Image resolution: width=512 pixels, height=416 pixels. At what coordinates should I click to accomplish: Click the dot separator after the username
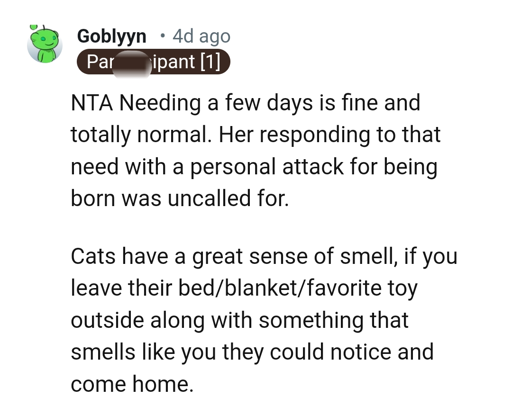point(162,36)
